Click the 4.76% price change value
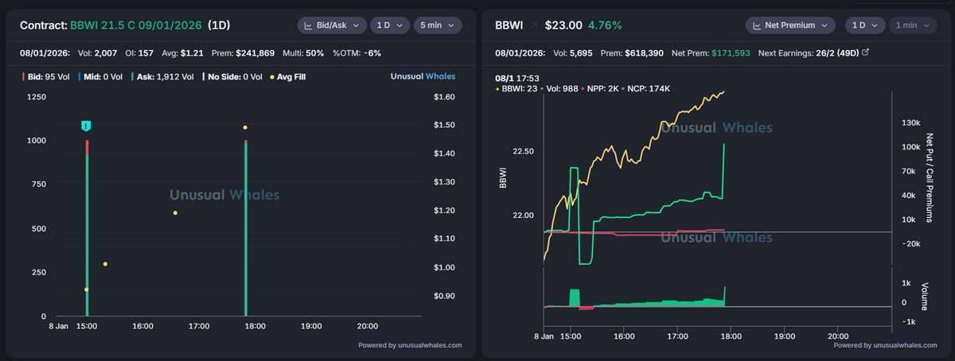955x361 pixels. [x=605, y=25]
